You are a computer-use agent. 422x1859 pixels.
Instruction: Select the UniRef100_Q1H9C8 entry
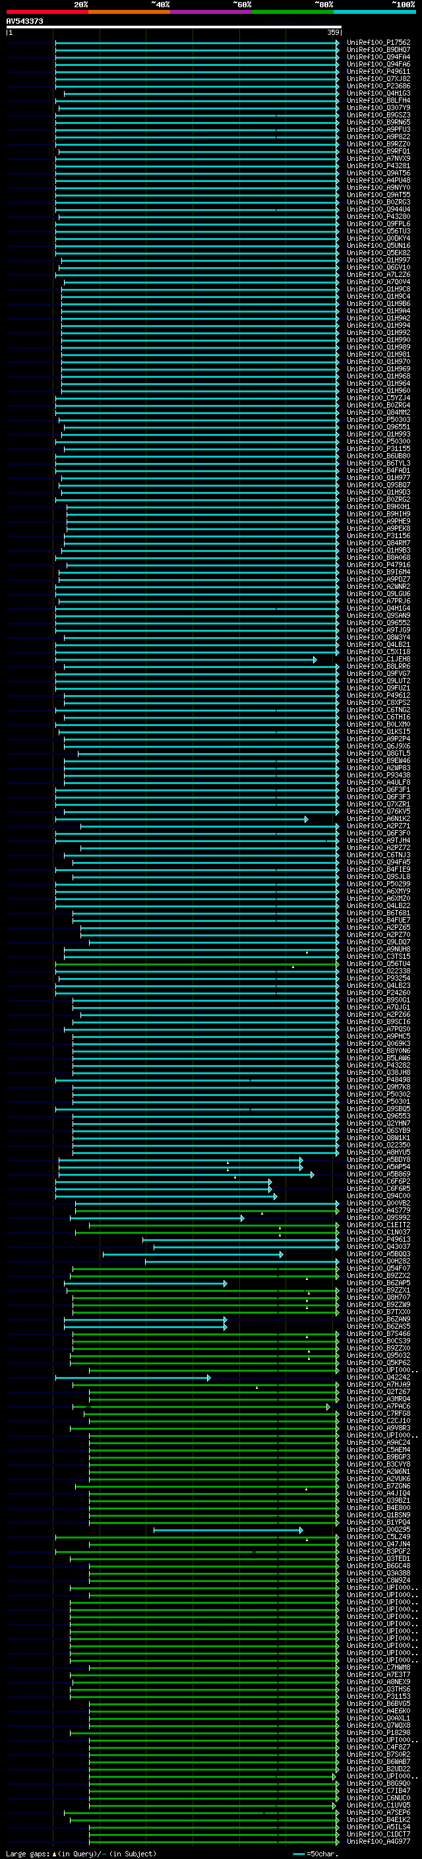point(378,290)
